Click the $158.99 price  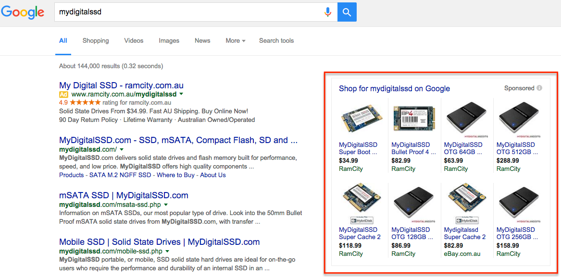[x=508, y=245]
